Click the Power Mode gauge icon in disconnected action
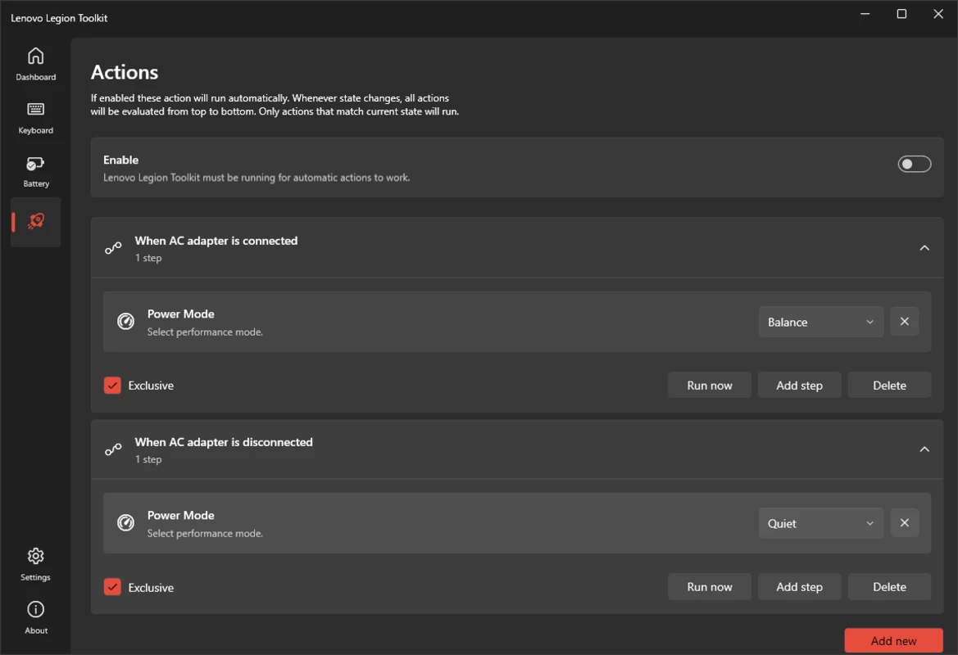The width and height of the screenshot is (958, 655). pyautogui.click(x=126, y=522)
